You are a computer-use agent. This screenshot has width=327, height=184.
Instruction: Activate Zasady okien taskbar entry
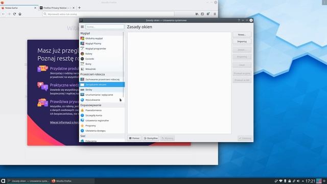pyautogui.click(x=28, y=181)
